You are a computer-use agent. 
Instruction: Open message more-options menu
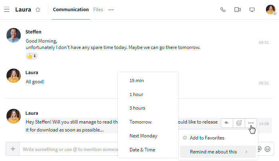tap(251, 123)
